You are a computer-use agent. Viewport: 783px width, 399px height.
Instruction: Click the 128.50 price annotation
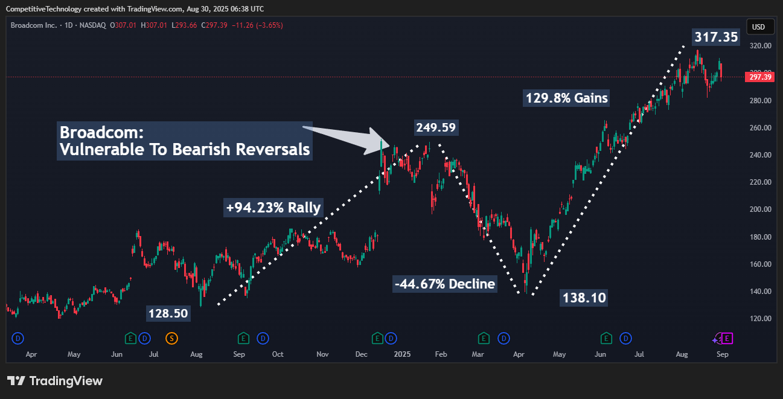point(168,313)
